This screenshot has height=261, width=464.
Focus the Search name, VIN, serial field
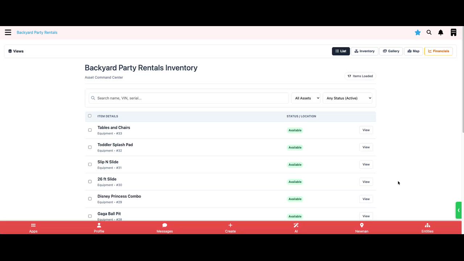189,98
